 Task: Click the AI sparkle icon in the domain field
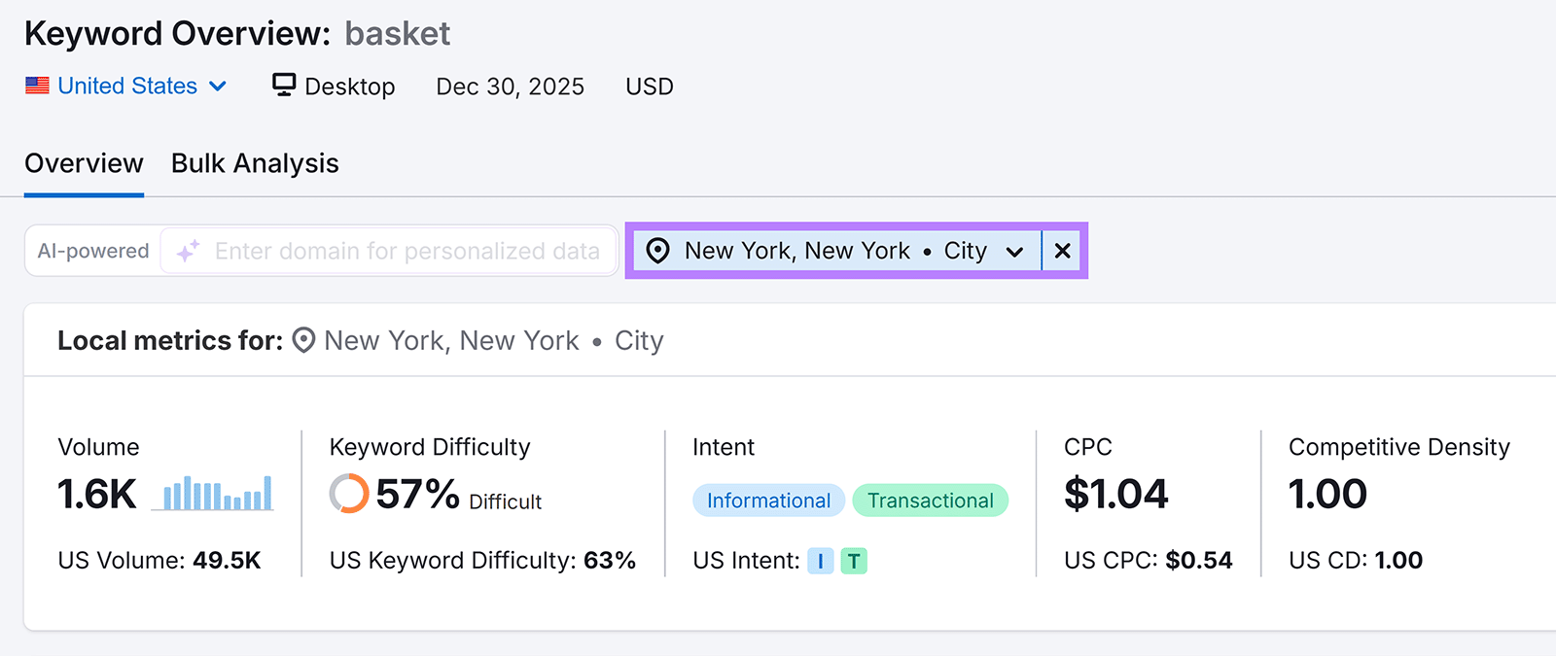click(187, 251)
